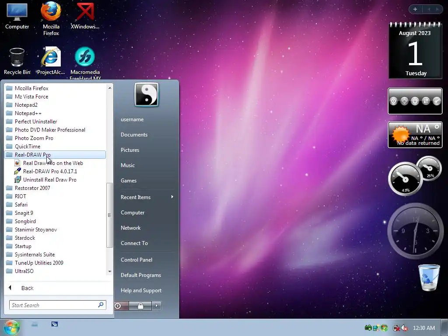Screen dimensions: 448x336
Task: Click the sidebar add gadget plus button
Action: 415,9
